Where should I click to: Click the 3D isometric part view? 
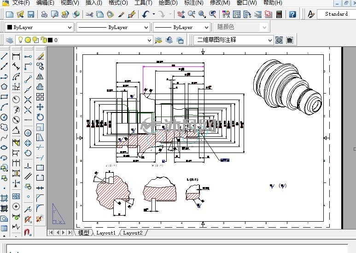point(287,87)
